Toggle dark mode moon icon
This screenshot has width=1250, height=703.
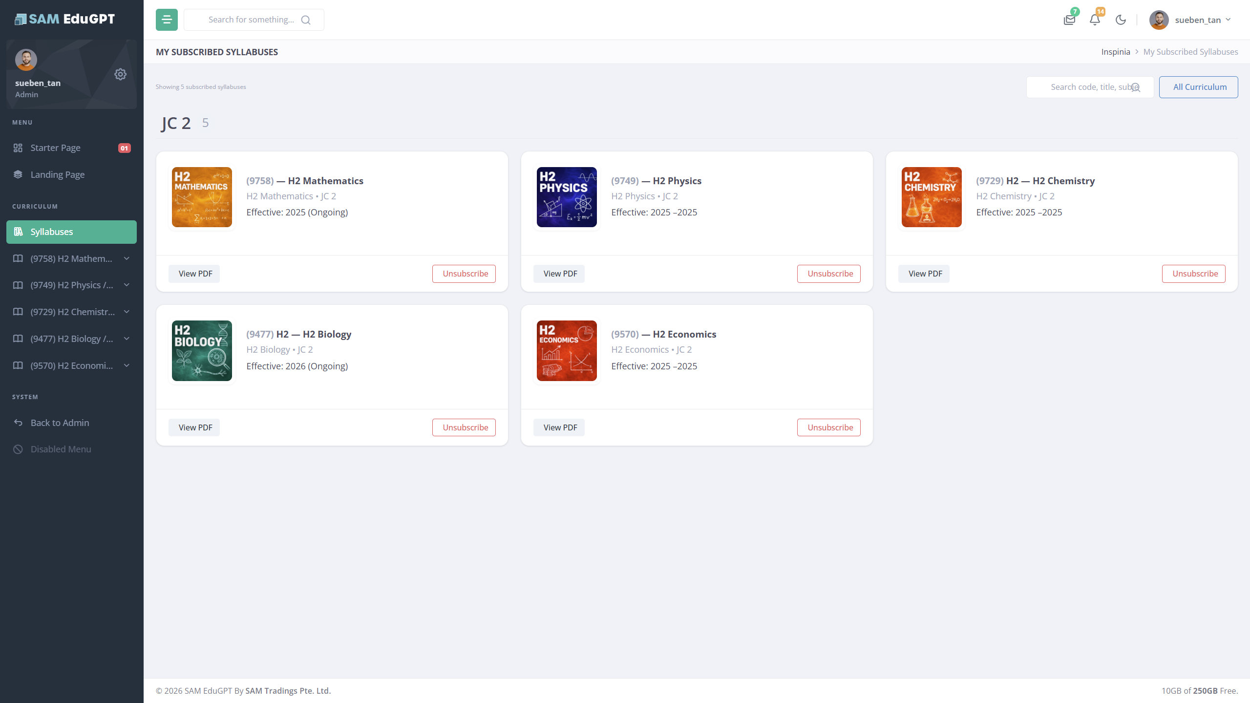pos(1121,20)
